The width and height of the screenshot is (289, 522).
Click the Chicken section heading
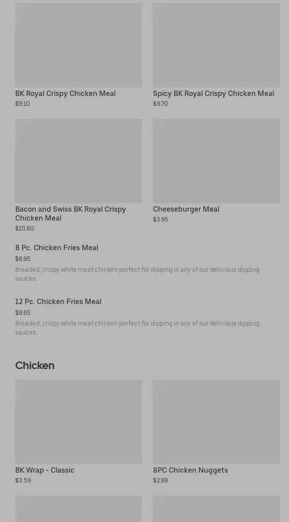pyautogui.click(x=35, y=365)
